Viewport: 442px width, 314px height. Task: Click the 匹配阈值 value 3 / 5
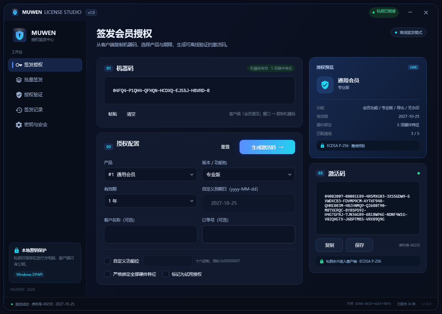click(415, 133)
